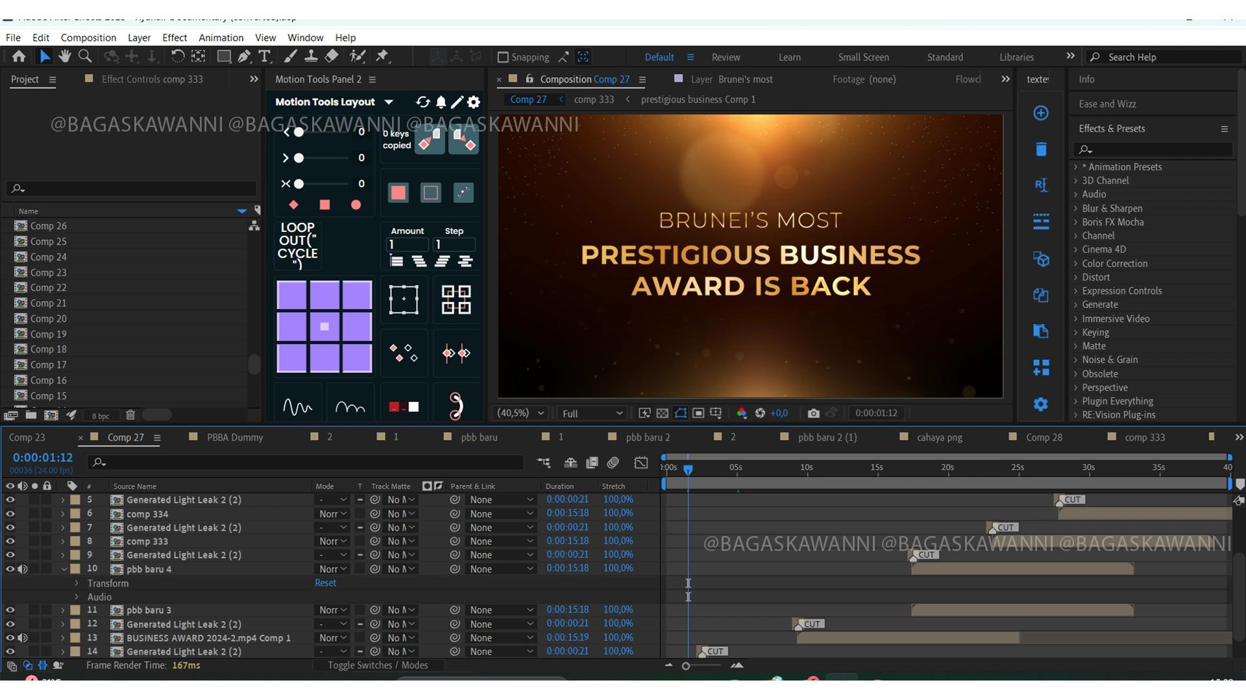Expand the Transform property group
The image size is (1246, 700).
click(77, 583)
